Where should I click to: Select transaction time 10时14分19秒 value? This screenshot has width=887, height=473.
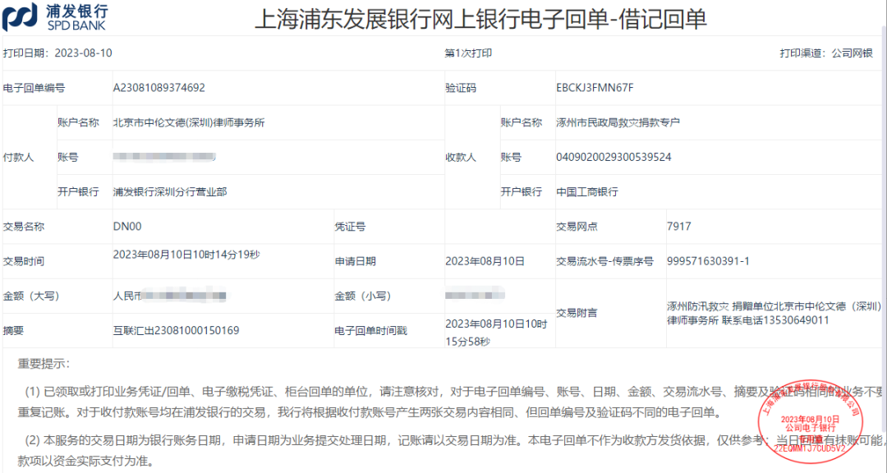pyautogui.click(x=186, y=255)
